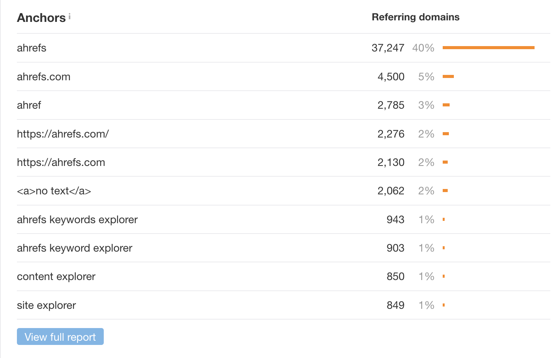This screenshot has height=358, width=558.
Task: Select the https://ahrefs.com anchor entry
Action: point(61,162)
